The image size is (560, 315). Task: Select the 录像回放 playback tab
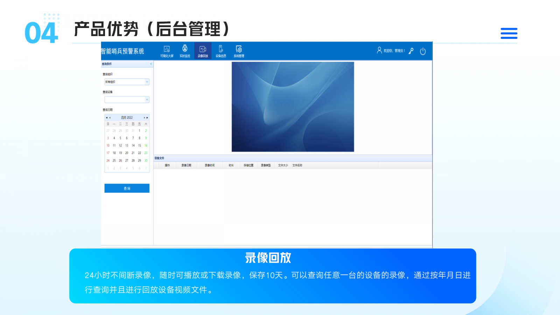click(x=203, y=51)
